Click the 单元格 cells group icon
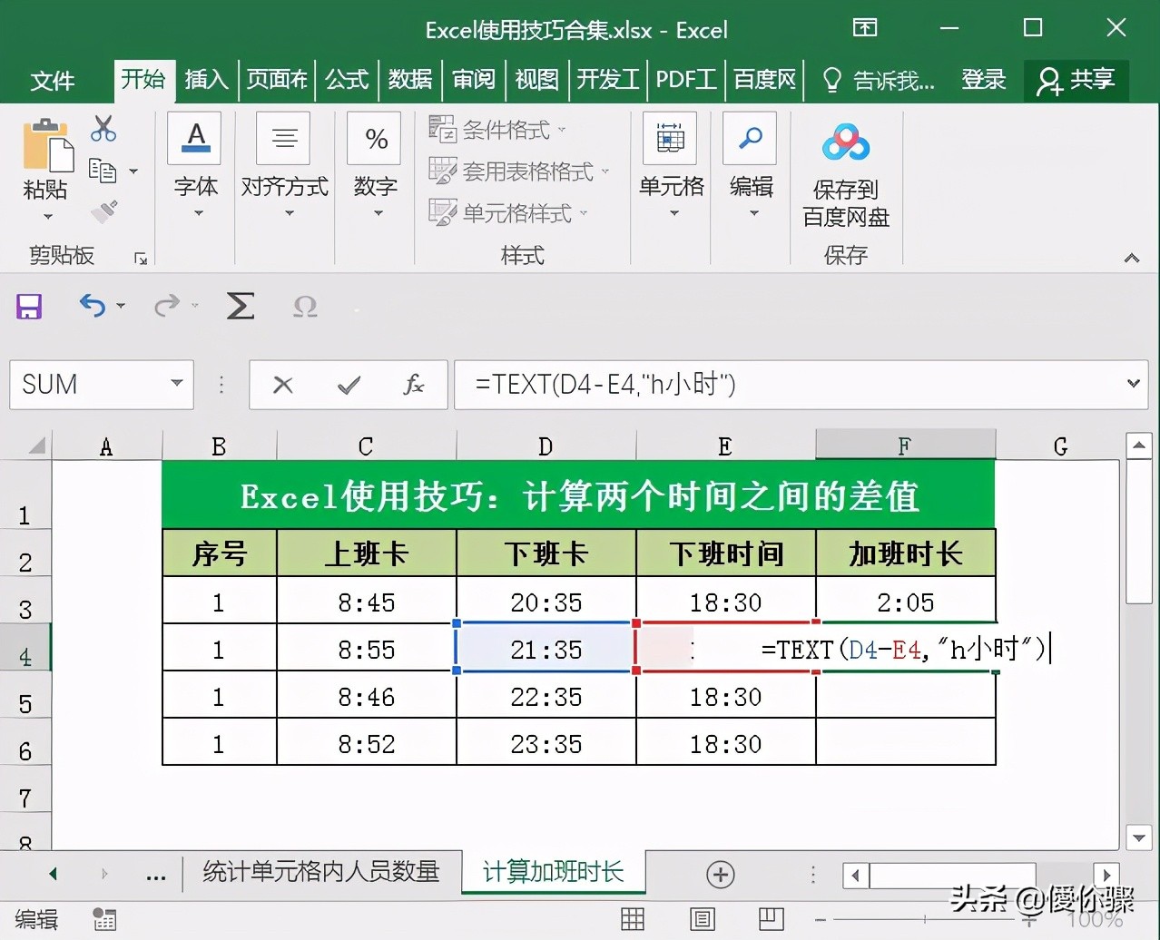 point(670,139)
